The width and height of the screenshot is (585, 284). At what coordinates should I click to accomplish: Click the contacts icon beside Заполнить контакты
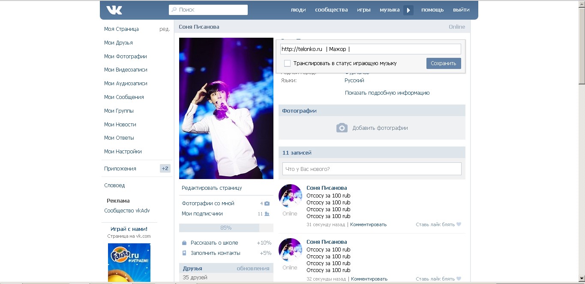pyautogui.click(x=184, y=253)
